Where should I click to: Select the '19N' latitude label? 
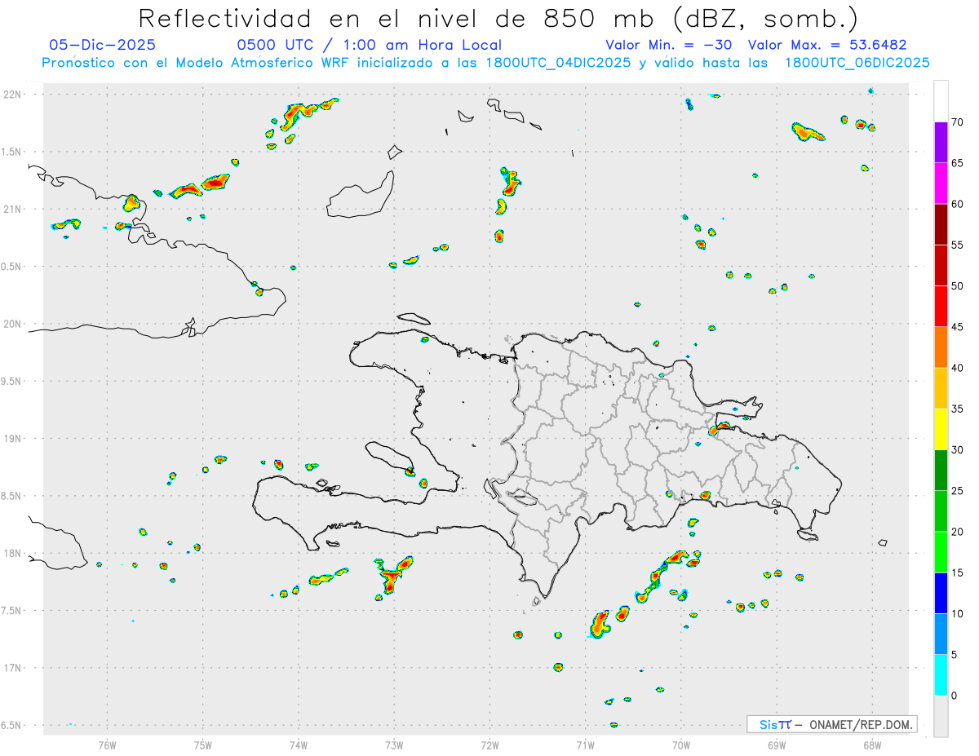point(13,439)
